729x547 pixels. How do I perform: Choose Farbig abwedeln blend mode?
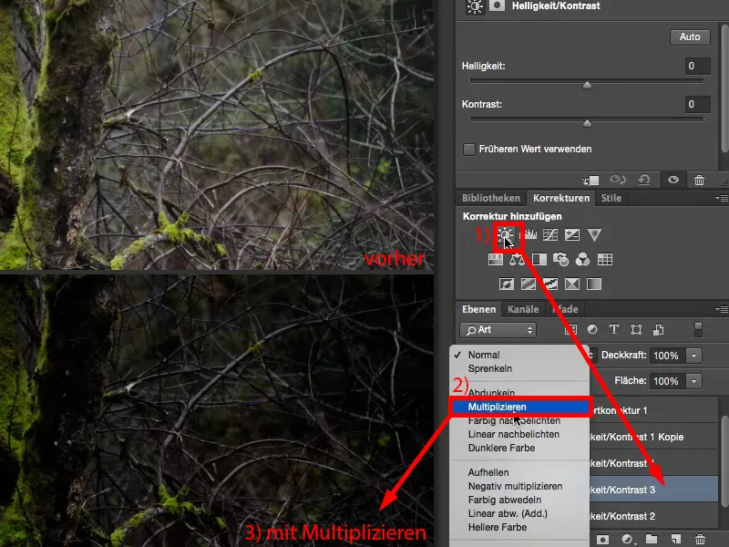click(519, 500)
